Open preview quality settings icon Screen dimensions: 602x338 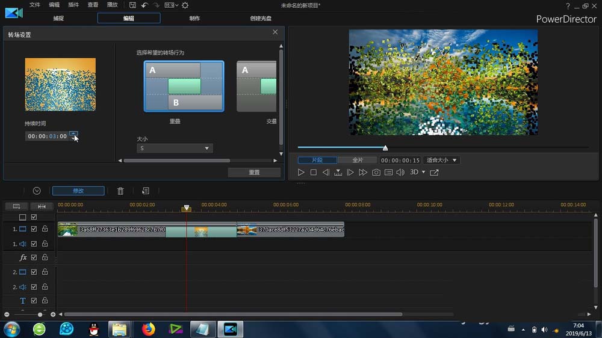tap(388, 172)
